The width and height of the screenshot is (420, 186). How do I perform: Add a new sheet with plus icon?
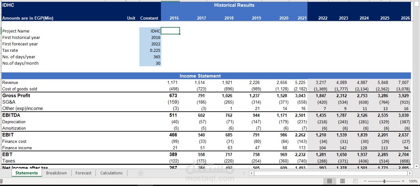point(140,173)
